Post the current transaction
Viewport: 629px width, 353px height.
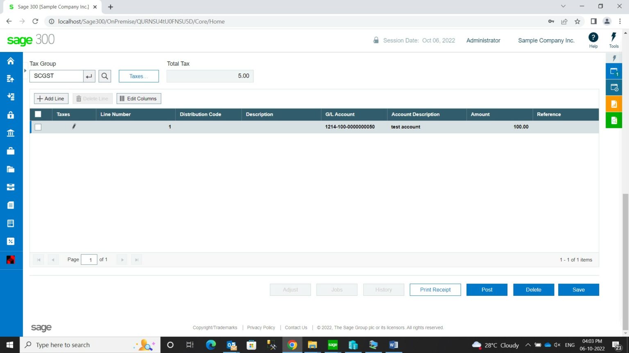pyautogui.click(x=486, y=290)
